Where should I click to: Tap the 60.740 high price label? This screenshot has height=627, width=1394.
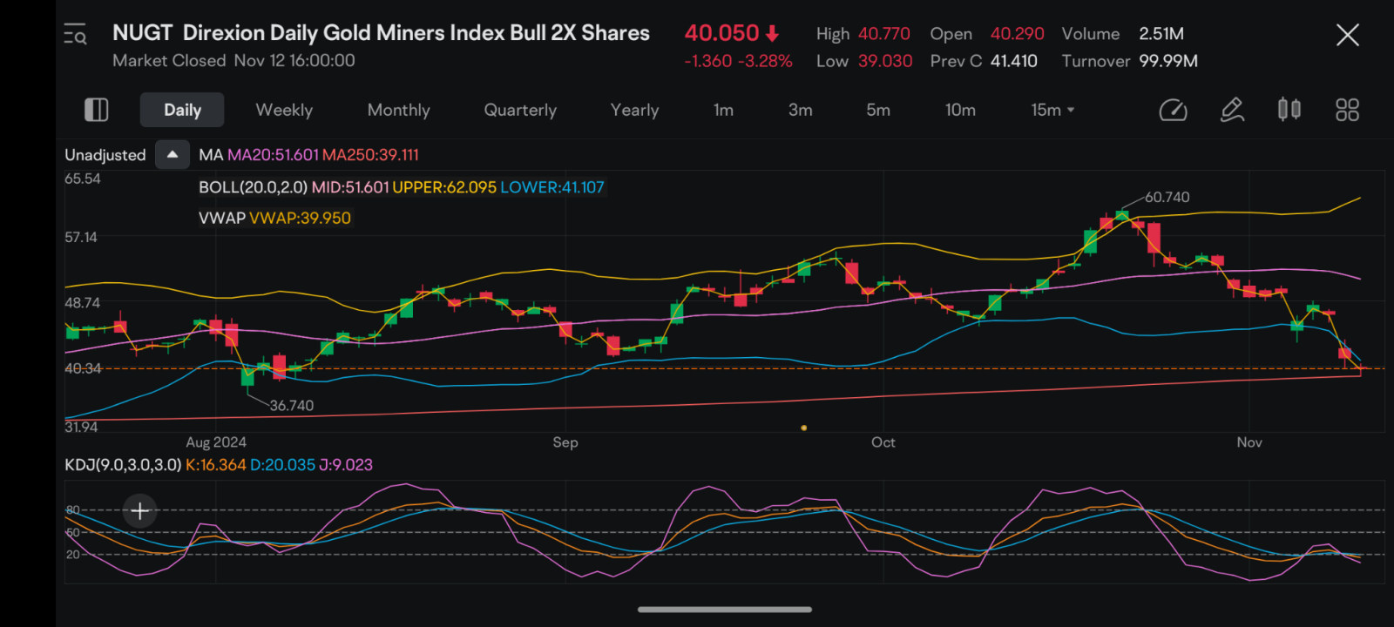(1167, 198)
